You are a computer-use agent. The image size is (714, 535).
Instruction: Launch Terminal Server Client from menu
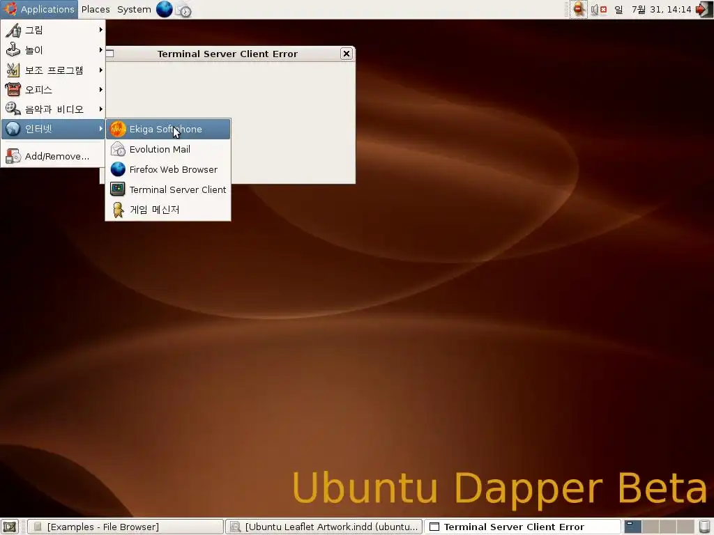[x=168, y=189]
